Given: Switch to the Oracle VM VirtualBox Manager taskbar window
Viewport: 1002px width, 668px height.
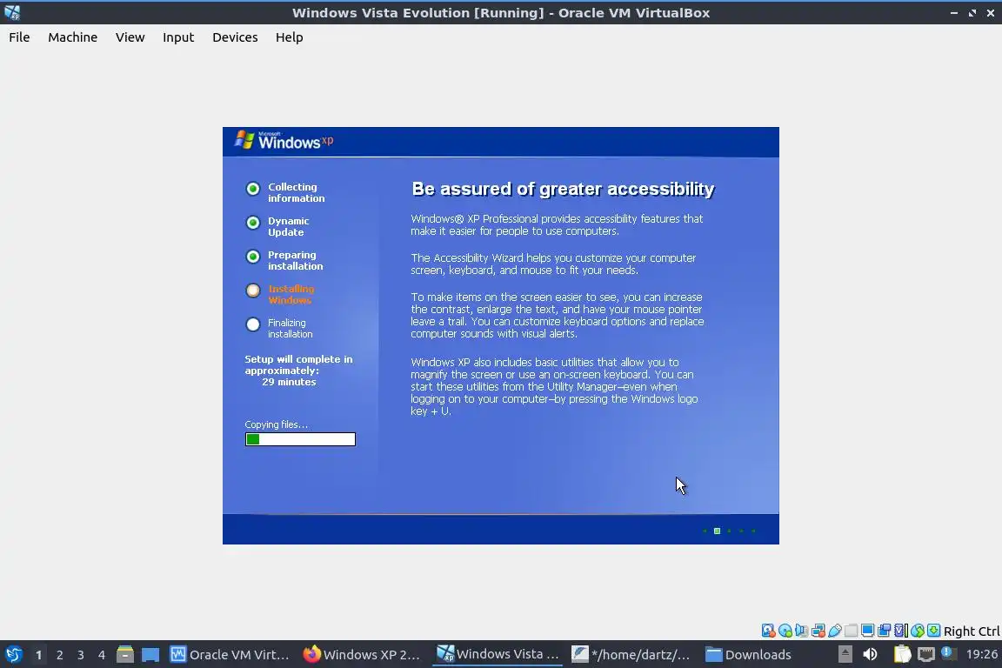Looking at the screenshot, I should pos(230,655).
